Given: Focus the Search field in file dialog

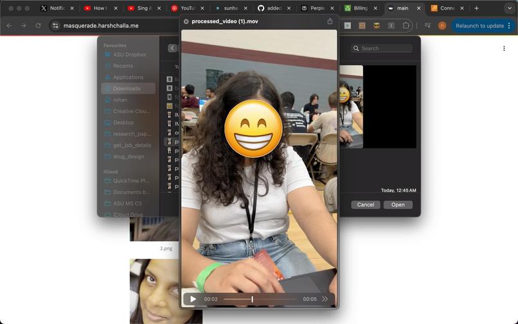Looking at the screenshot, I should (x=382, y=48).
